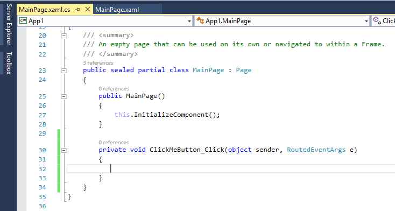Click line number 35 in the margin
This screenshot has width=395, height=211.
point(43,197)
